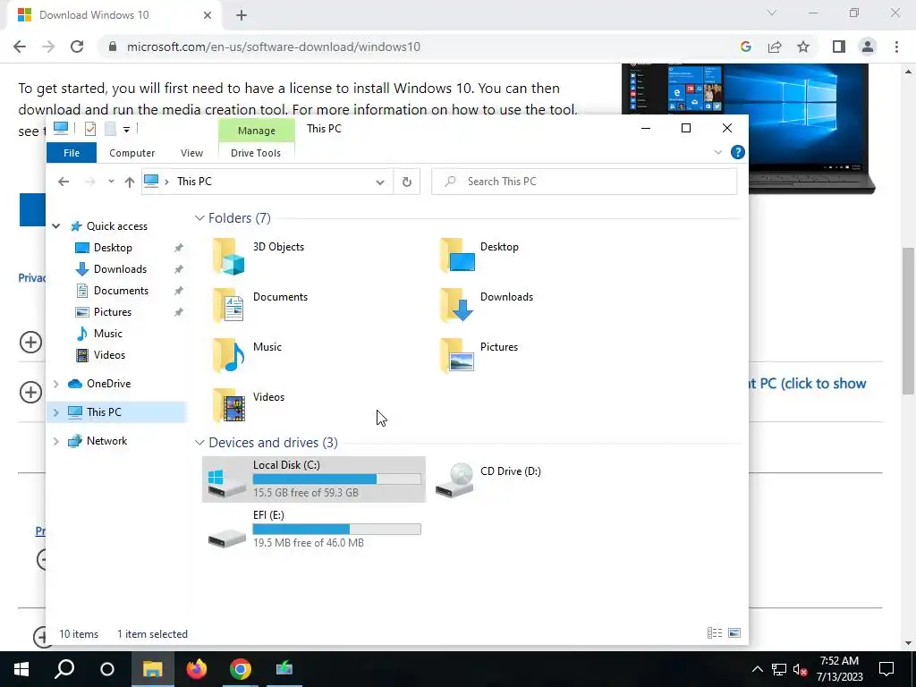Viewport: 916px width, 687px height.
Task: Open Chrome profile avatar
Action: click(868, 47)
